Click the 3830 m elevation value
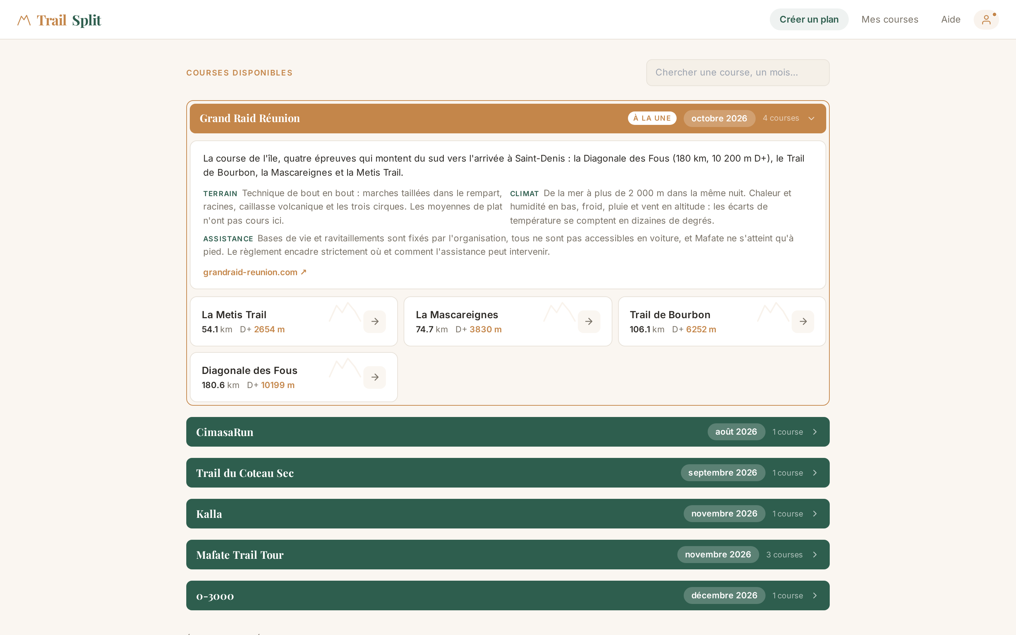Image resolution: width=1016 pixels, height=635 pixels. [x=485, y=329]
